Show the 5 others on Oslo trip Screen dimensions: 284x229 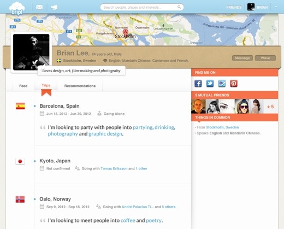pos(169,207)
